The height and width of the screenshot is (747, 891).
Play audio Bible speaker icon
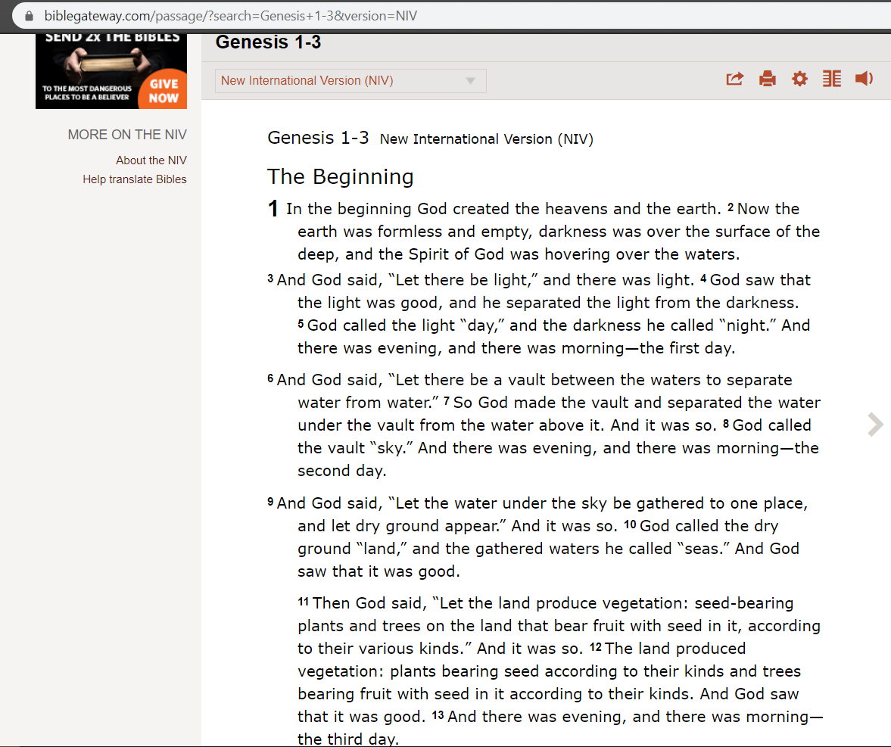pos(864,79)
